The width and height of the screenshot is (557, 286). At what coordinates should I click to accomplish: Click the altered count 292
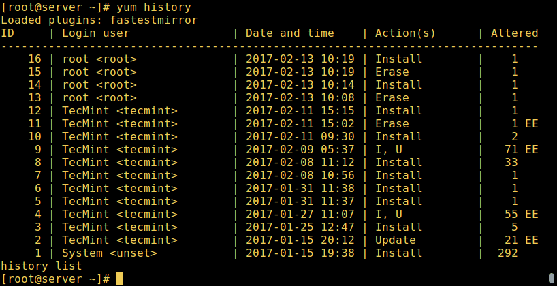(x=508, y=253)
